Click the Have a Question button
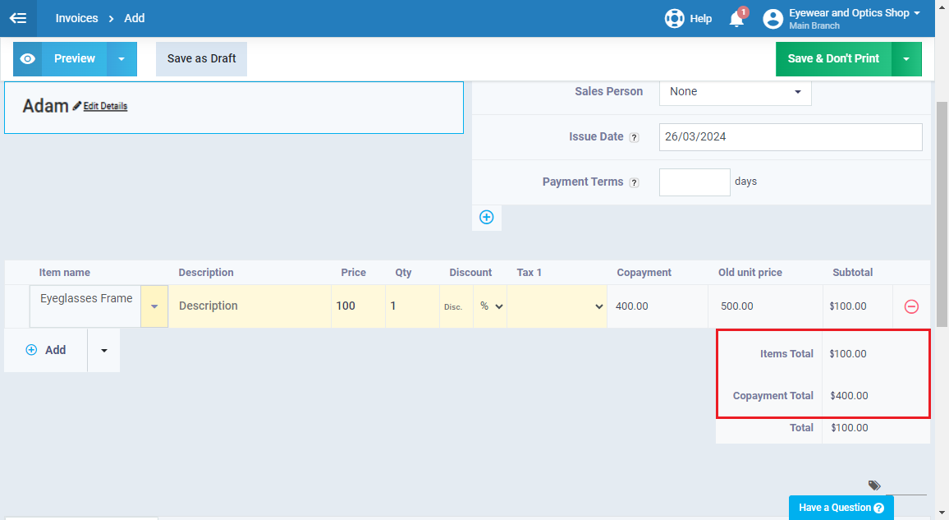The width and height of the screenshot is (949, 520). pos(841,508)
